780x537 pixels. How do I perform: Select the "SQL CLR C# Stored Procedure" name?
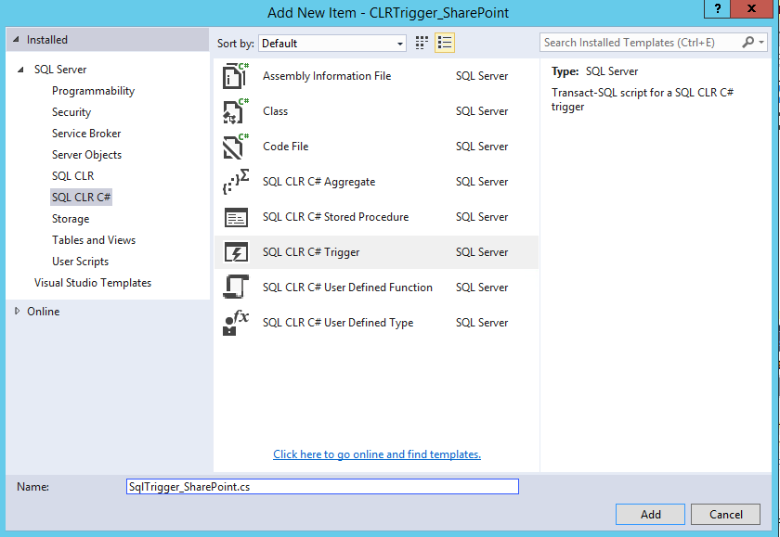[x=336, y=217]
